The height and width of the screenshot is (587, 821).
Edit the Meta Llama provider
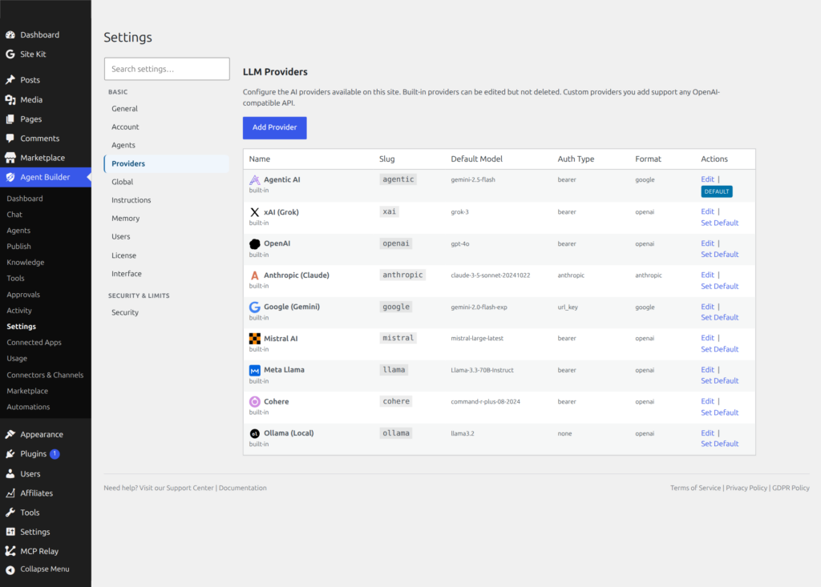[707, 370]
